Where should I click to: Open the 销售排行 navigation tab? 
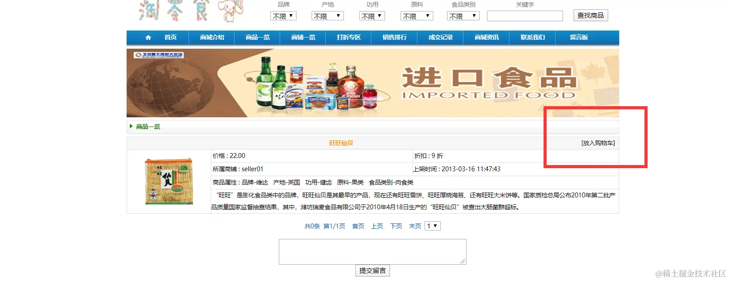(x=394, y=38)
